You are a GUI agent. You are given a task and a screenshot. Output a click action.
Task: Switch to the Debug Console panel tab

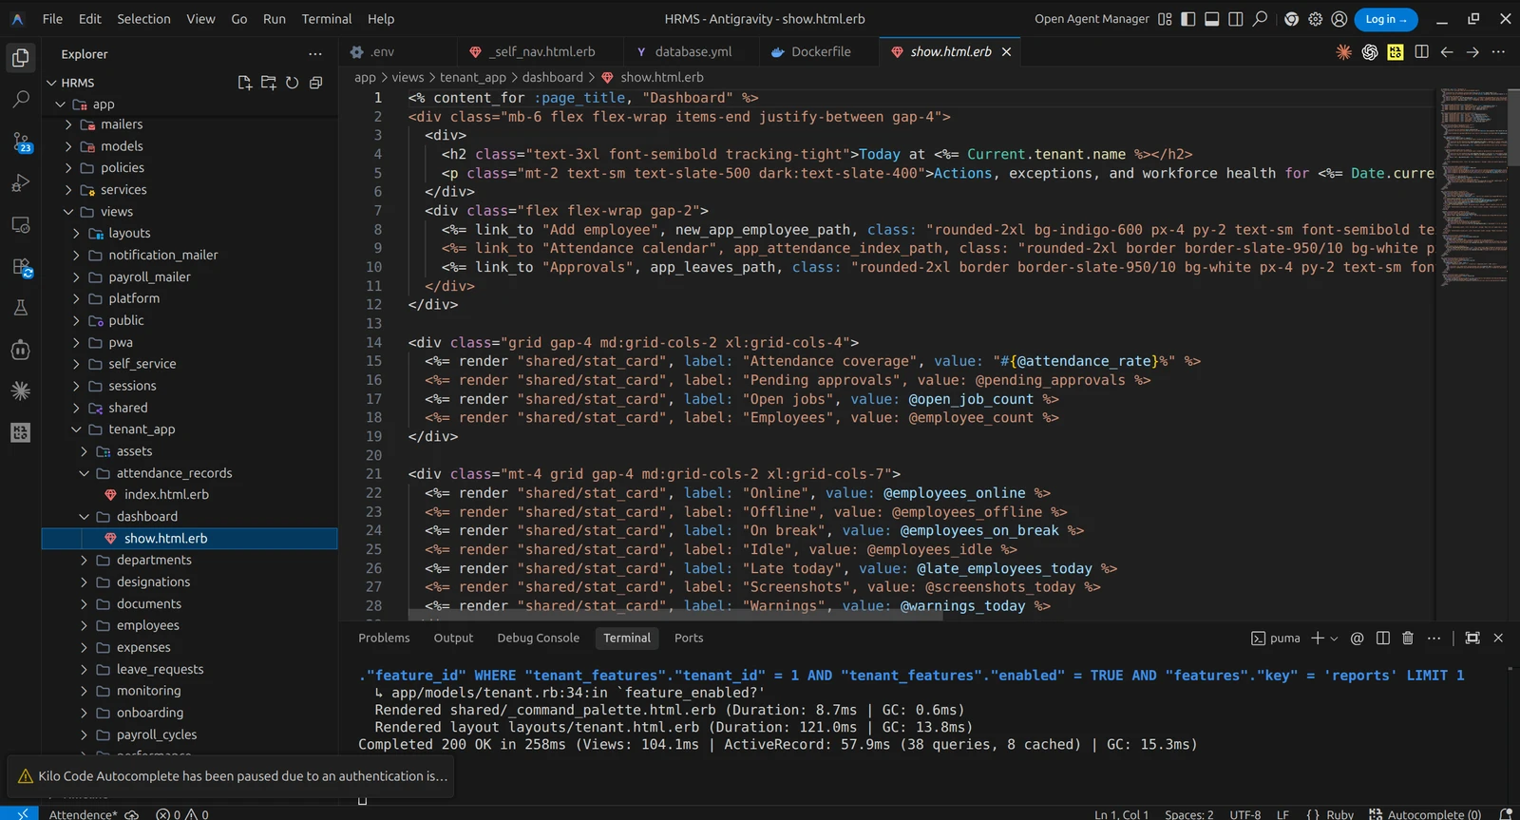tap(538, 639)
